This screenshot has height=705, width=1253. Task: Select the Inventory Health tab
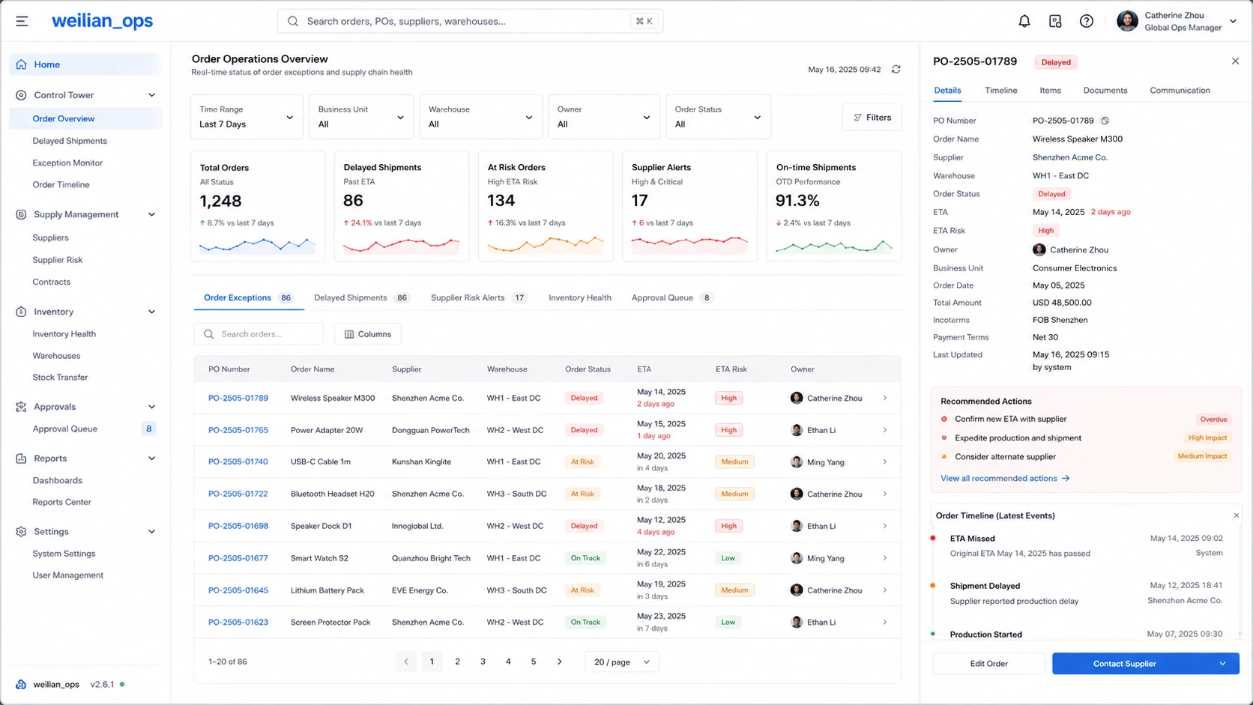(579, 297)
